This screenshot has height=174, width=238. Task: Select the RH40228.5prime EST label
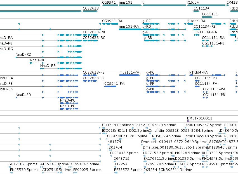tap(185, 153)
